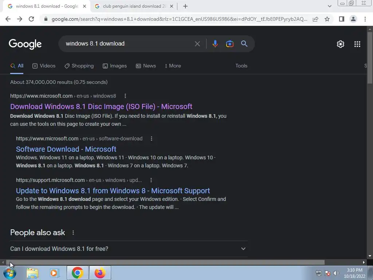
Task: Click the vertical scrollbar thumb
Action: tap(370, 58)
